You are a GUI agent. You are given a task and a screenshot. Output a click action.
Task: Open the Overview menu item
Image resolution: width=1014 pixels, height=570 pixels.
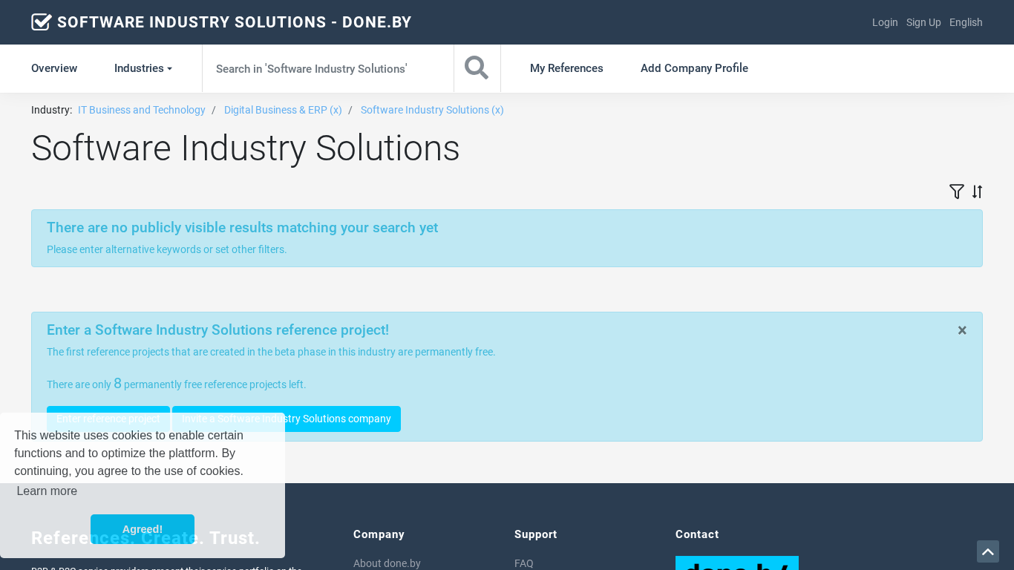click(x=54, y=68)
